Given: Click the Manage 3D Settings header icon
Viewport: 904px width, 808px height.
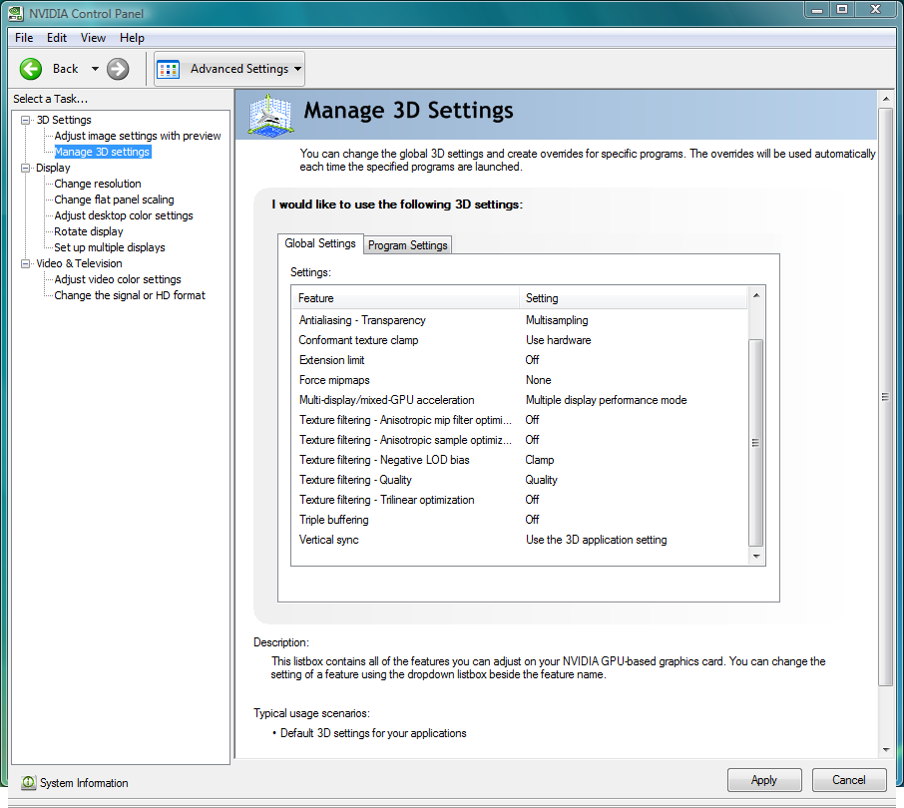Looking at the screenshot, I should click(x=270, y=115).
